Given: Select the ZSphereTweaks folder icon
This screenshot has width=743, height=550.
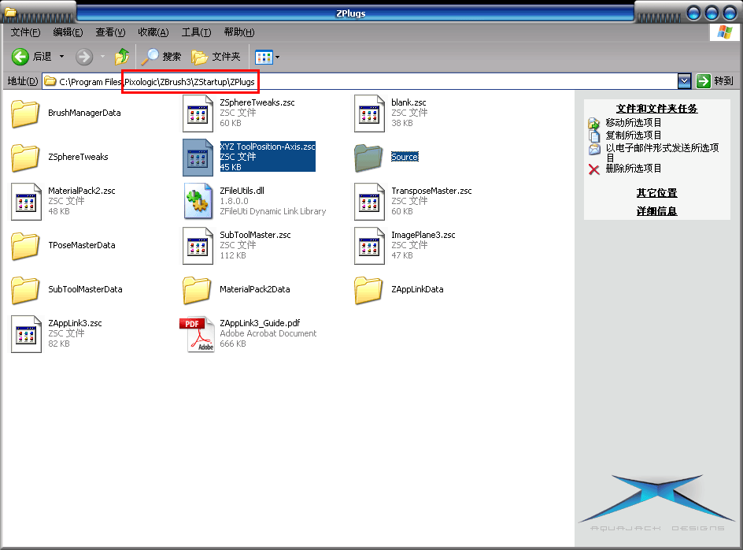Looking at the screenshot, I should (x=25, y=157).
